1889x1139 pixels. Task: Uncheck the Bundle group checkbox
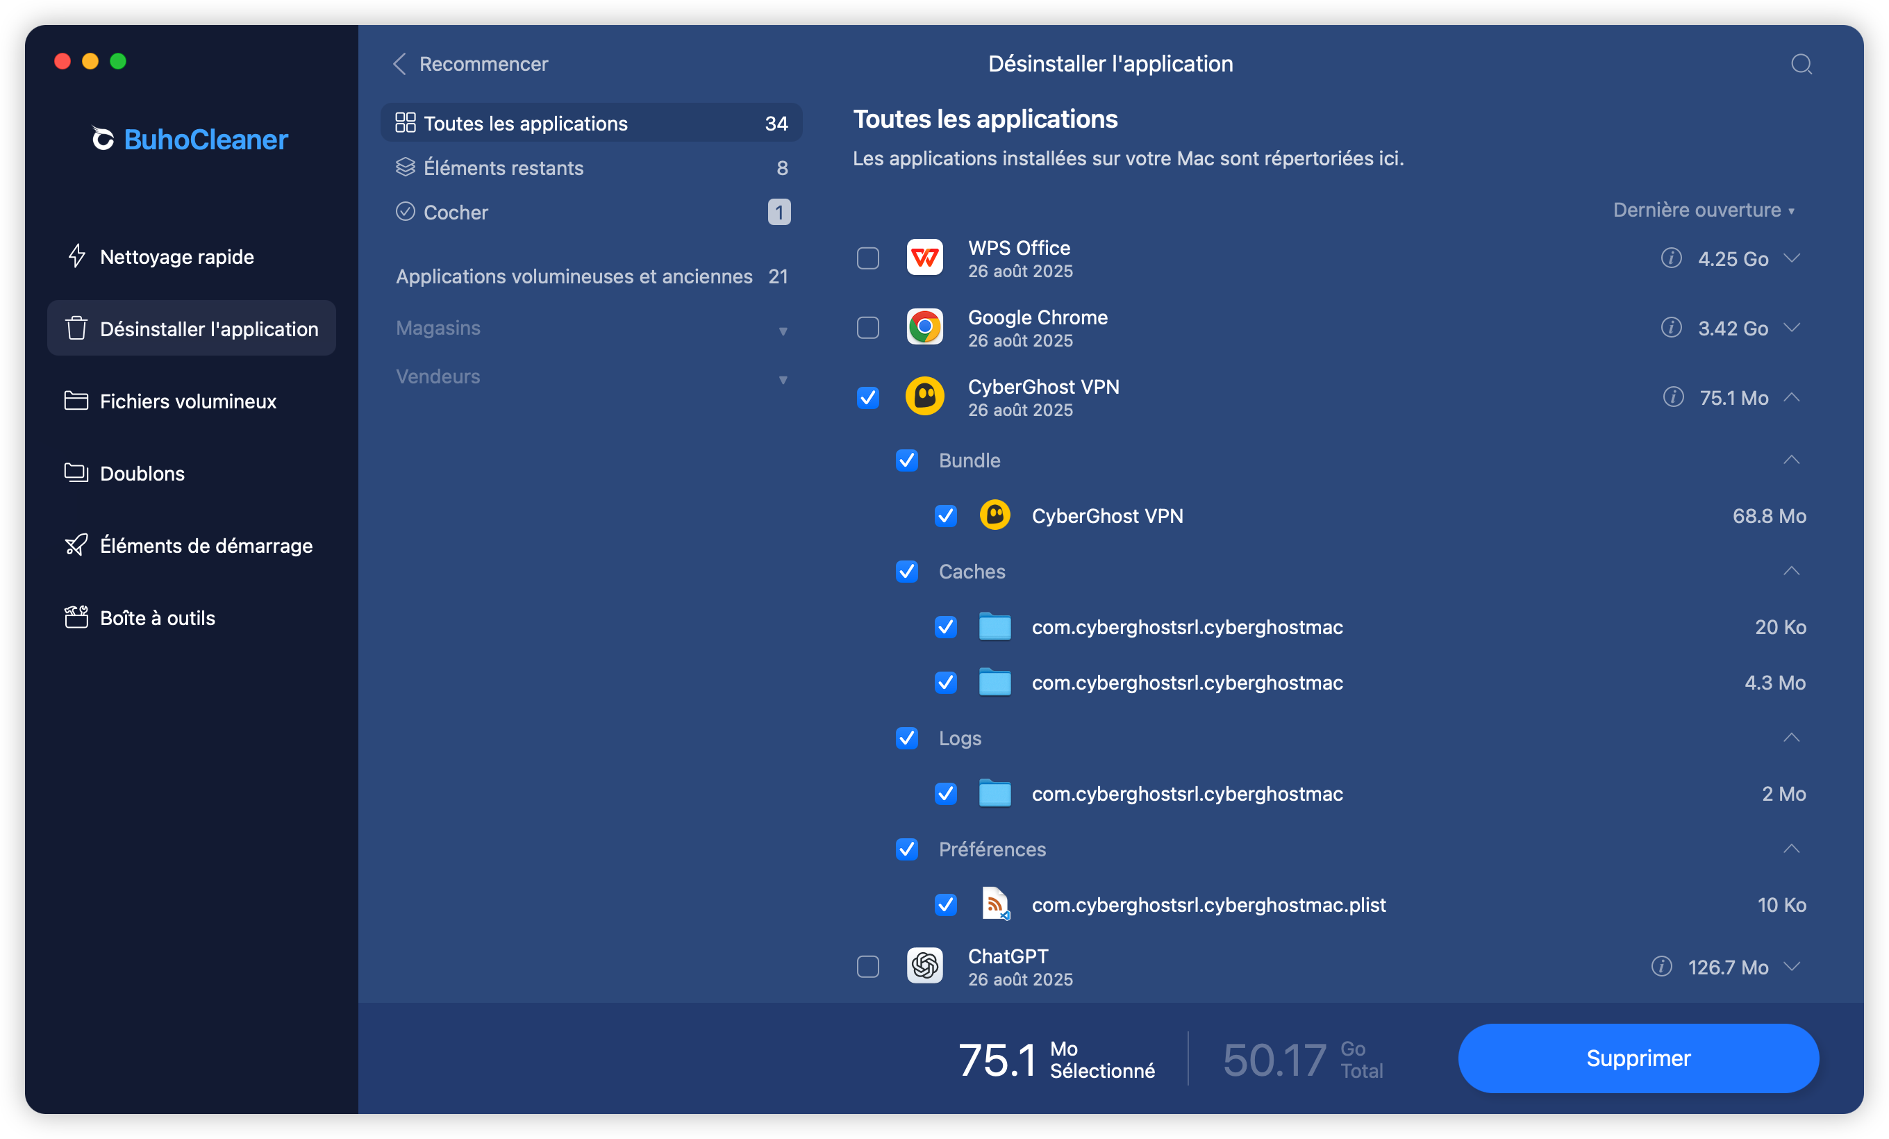coord(906,460)
